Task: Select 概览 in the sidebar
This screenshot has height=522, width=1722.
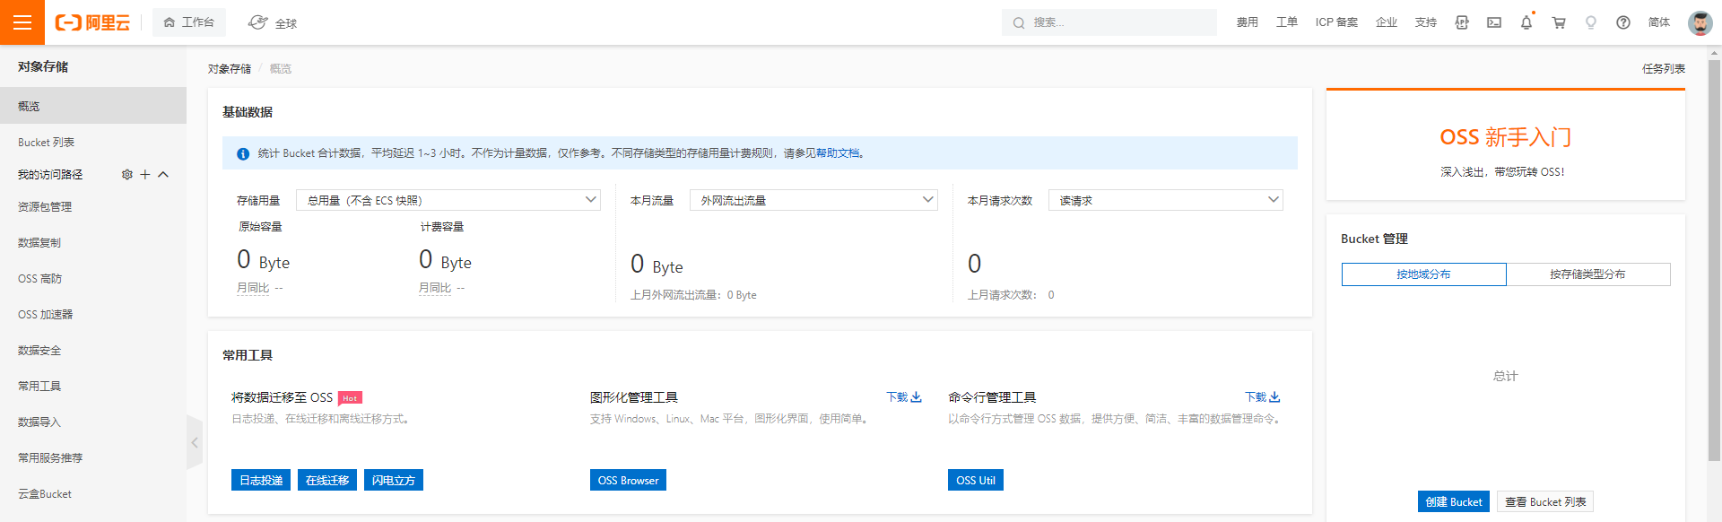Action: [x=93, y=106]
